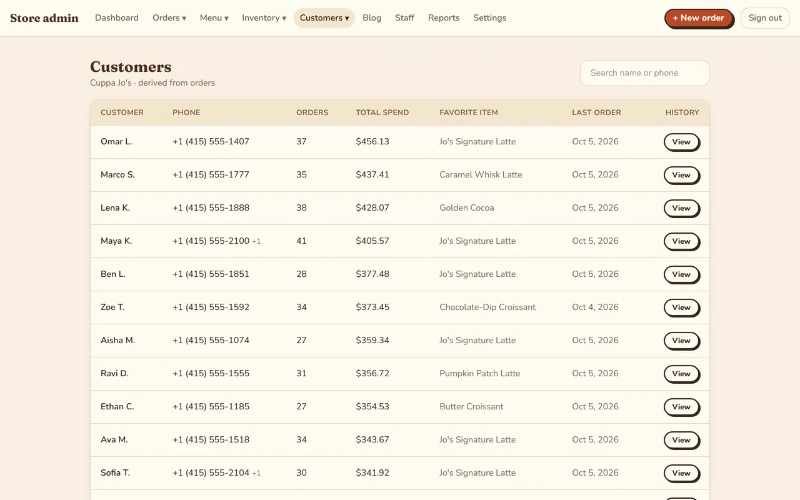Click phone number +1 (415) 555-1777

click(x=211, y=175)
